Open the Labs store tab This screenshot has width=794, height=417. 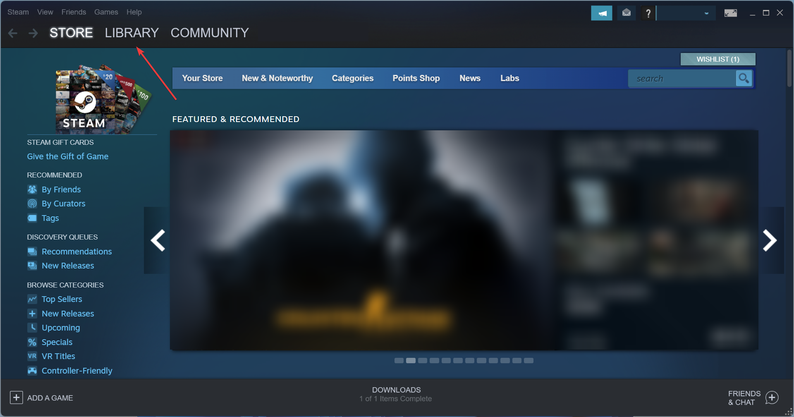(x=509, y=78)
